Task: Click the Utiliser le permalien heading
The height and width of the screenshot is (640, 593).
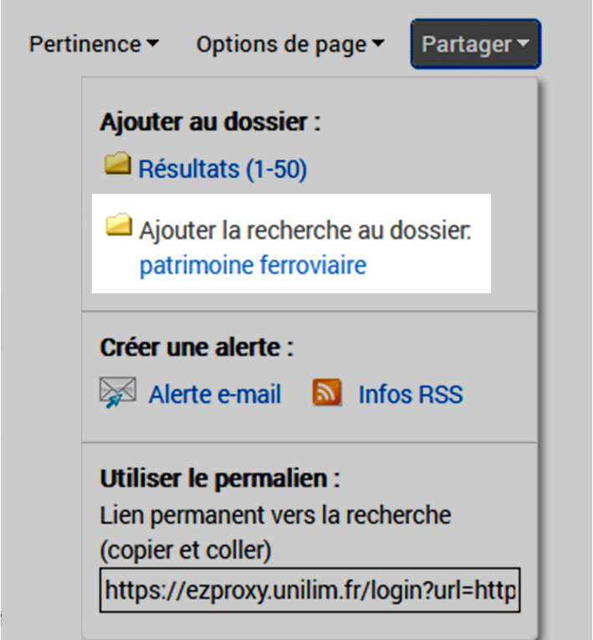Action: point(220,479)
